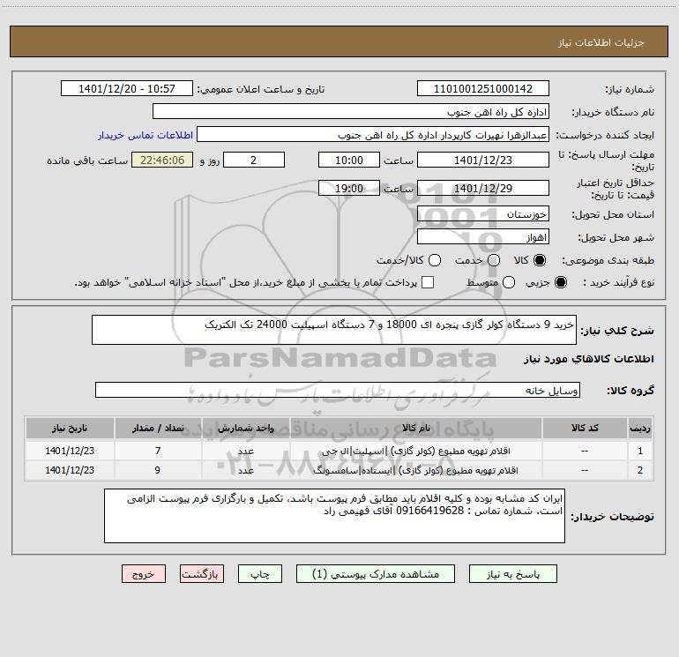Select row 1 item اسپلیت ال جی
This screenshot has width=679, height=657.
pos(415,451)
